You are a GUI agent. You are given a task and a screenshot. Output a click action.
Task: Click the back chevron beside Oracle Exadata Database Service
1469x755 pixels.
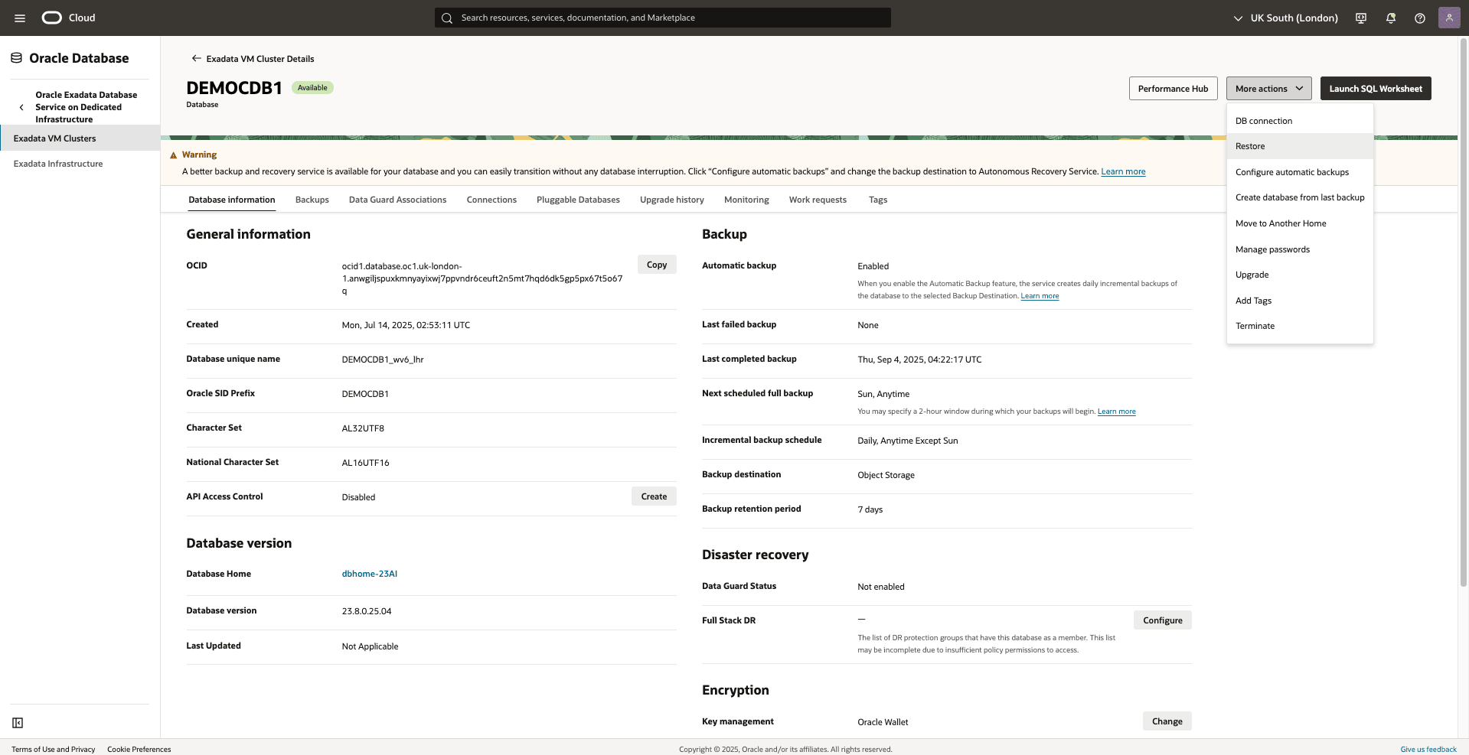[21, 107]
